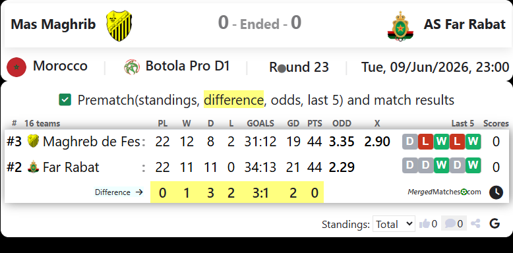
Task: Click the thumbs-up like icon
Action: (425, 224)
